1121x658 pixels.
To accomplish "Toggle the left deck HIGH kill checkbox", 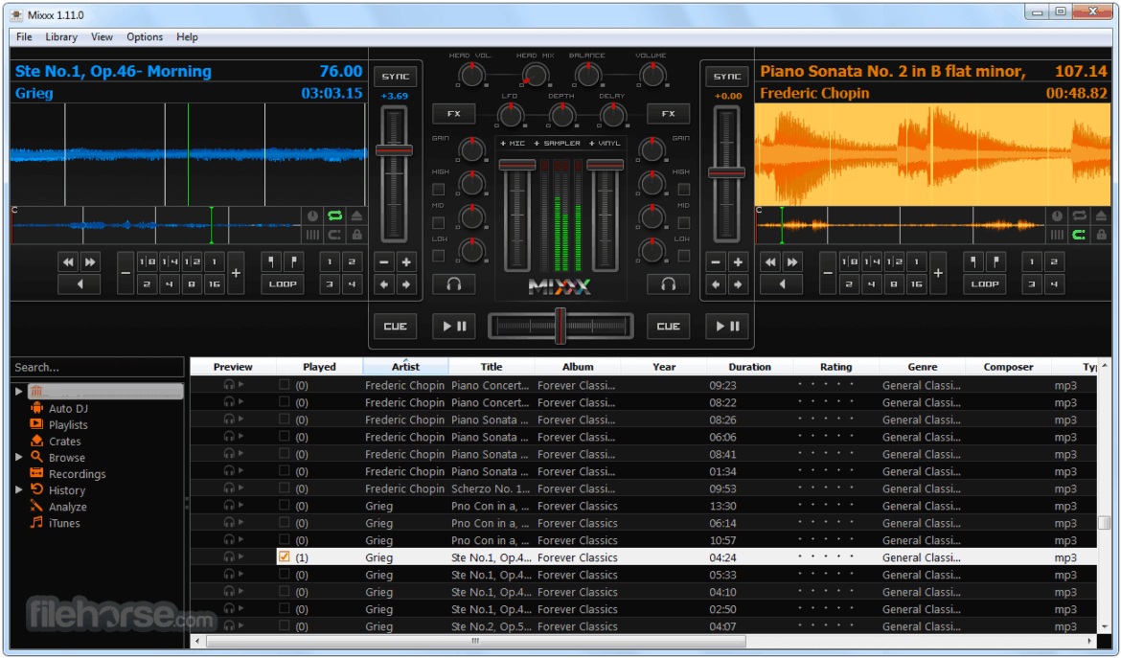I will coord(438,189).
